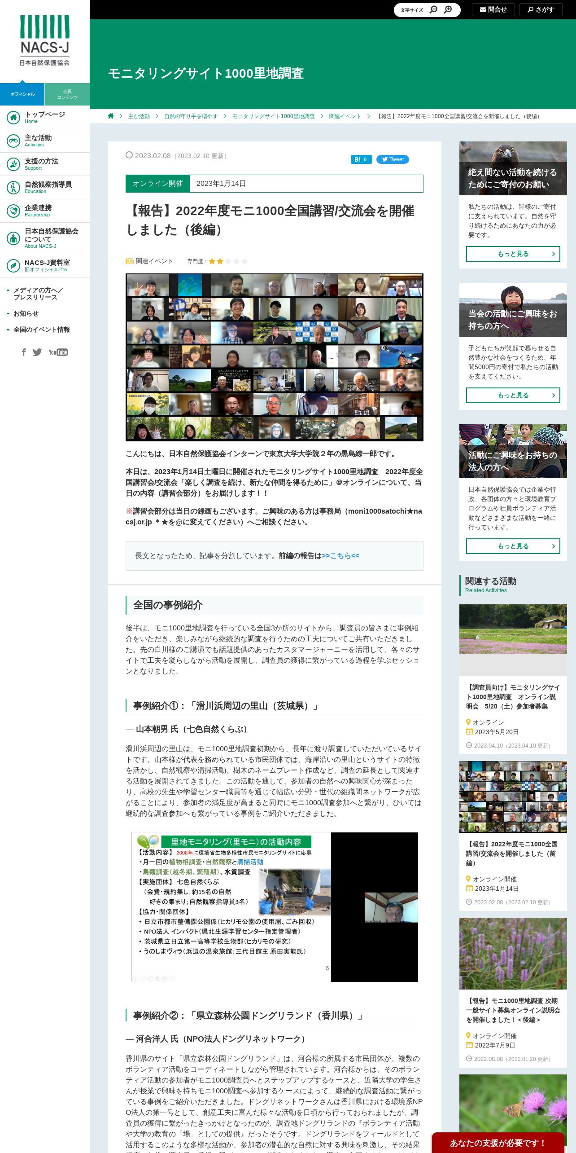Click the handshake icon beside 企業連携

(x=13, y=211)
